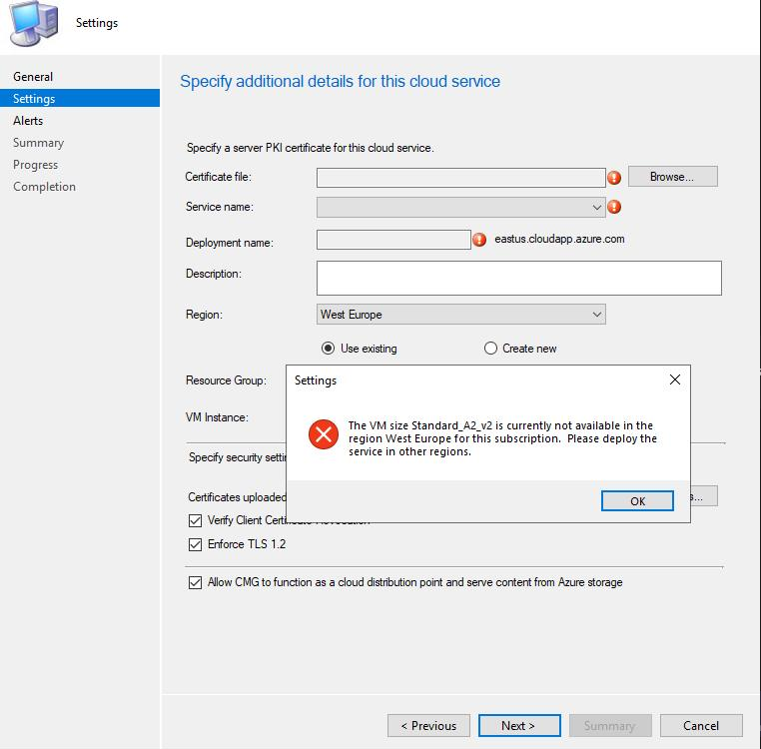Click the Deployment name error indicator icon
761x749 pixels.
(479, 240)
